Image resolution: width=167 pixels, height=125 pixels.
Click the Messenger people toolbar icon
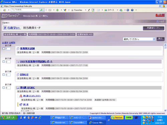(121, 10)
